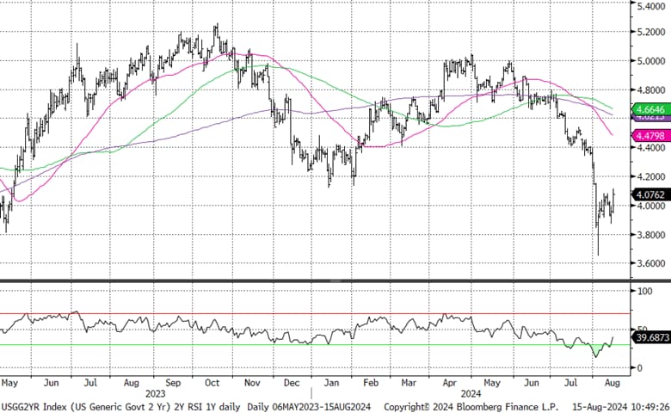Select the black 4.0762 last price label

647,195
